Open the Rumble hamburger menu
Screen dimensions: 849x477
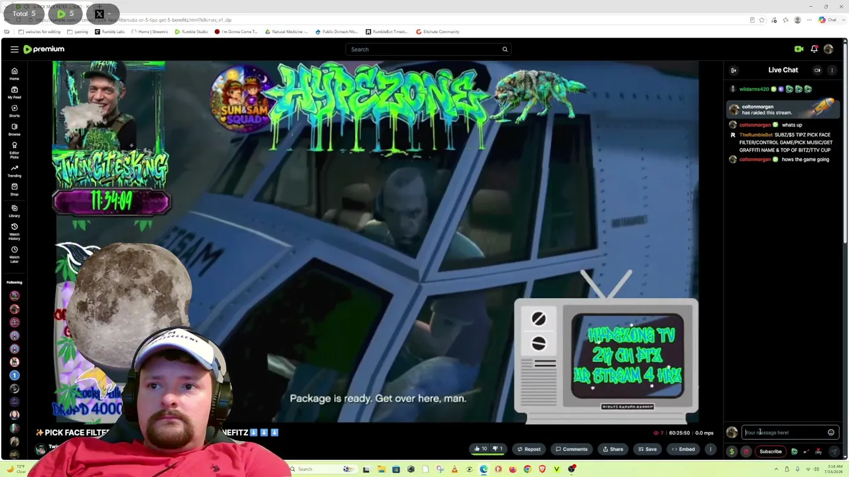pos(14,49)
